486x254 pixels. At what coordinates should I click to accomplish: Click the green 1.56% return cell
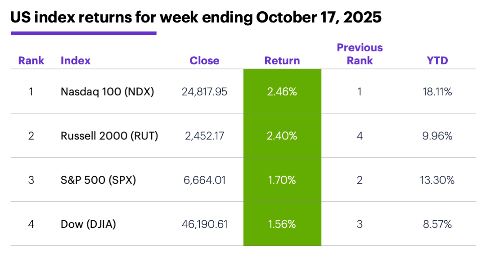pos(282,224)
